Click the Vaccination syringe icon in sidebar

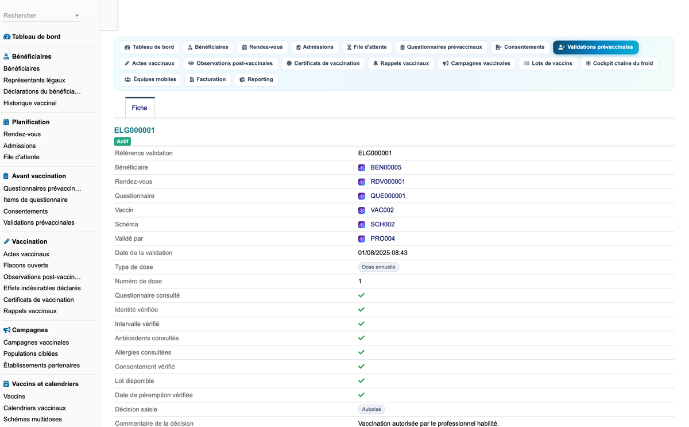click(7, 242)
